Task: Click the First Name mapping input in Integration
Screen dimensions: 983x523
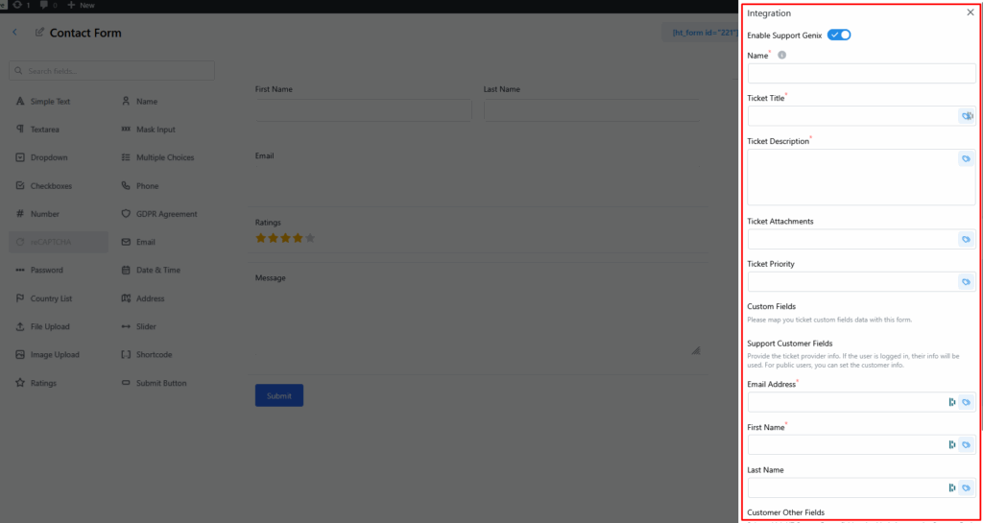Action: pyautogui.click(x=845, y=445)
